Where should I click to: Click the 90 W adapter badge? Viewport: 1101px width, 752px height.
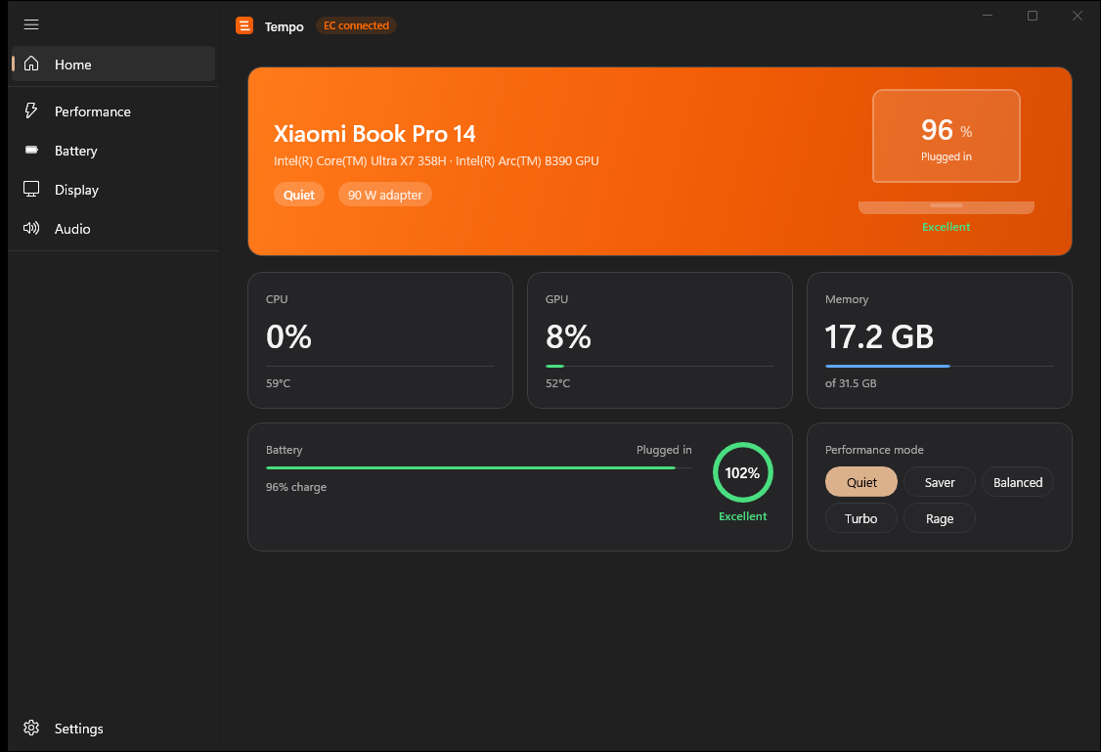tap(385, 195)
